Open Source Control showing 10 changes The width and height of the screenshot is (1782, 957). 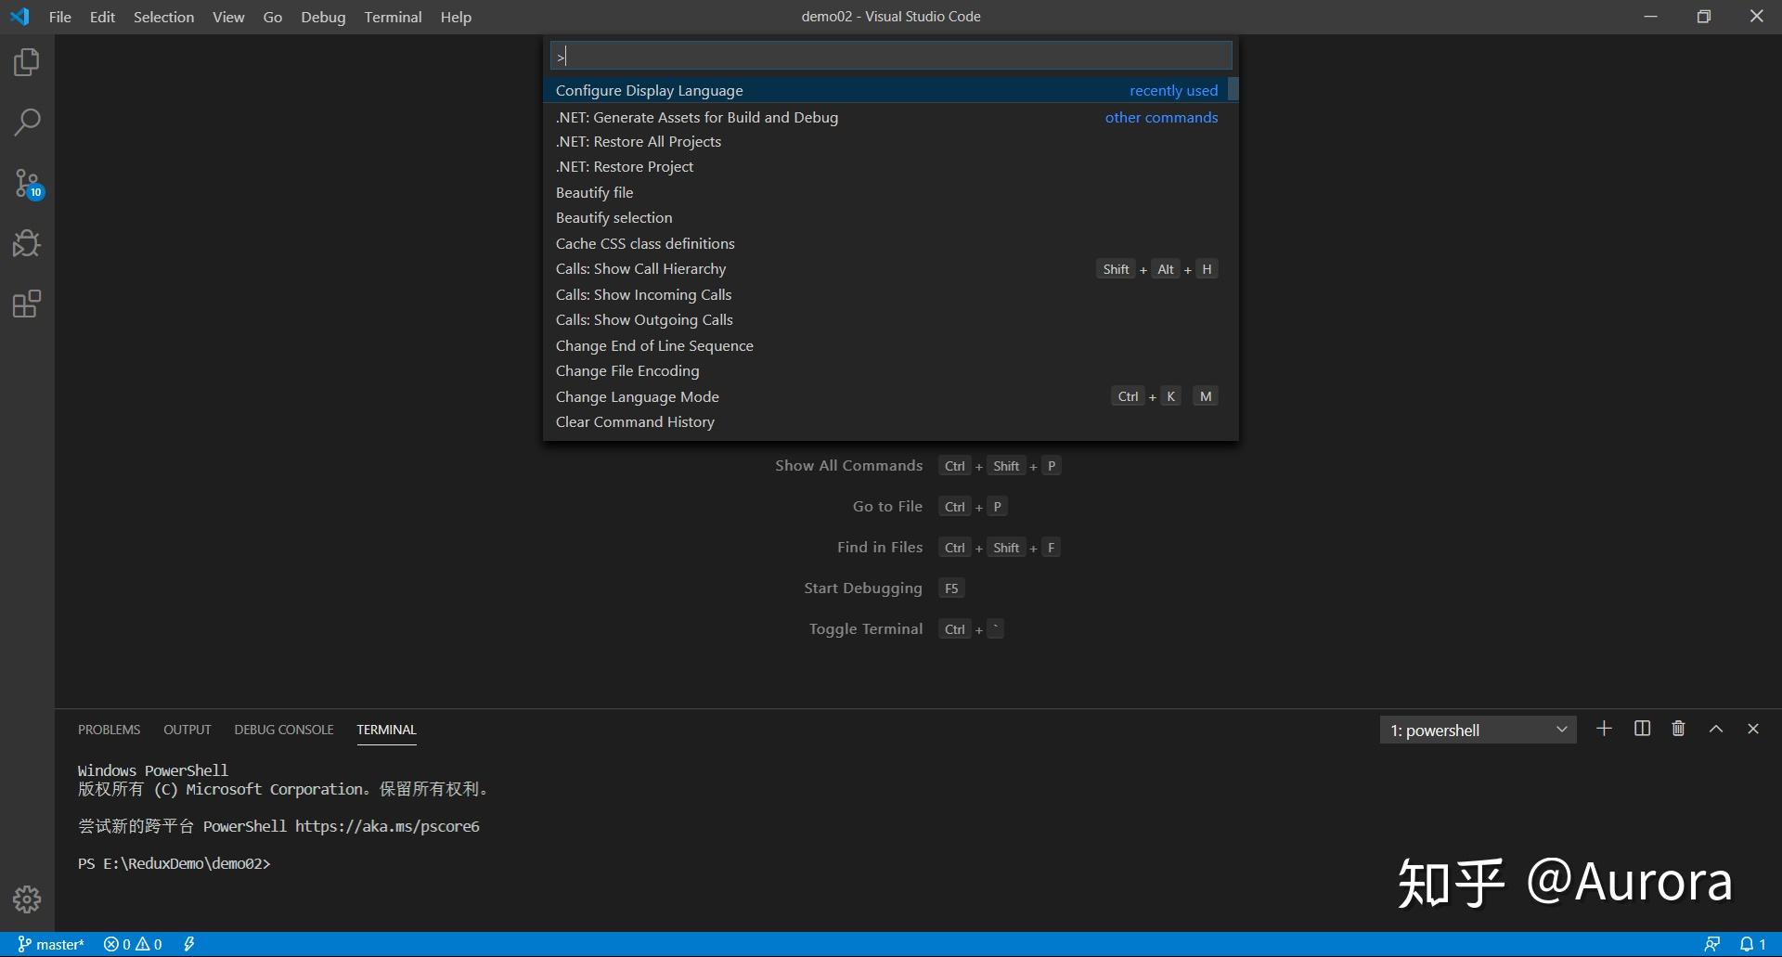[27, 183]
